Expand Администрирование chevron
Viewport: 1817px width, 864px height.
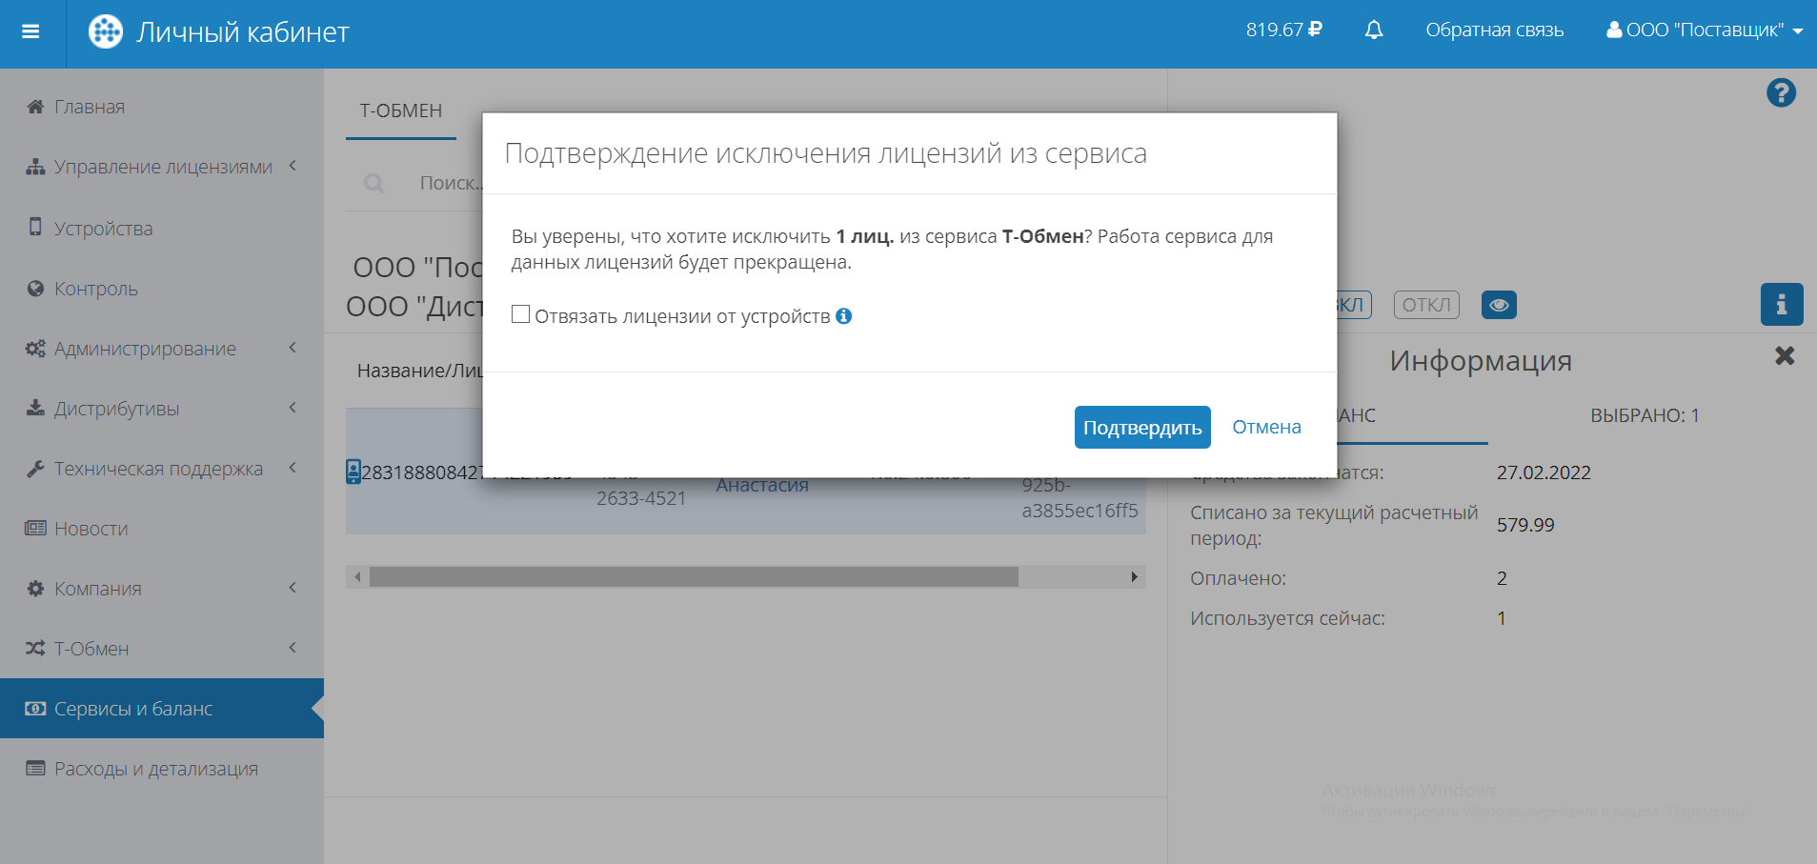(293, 348)
